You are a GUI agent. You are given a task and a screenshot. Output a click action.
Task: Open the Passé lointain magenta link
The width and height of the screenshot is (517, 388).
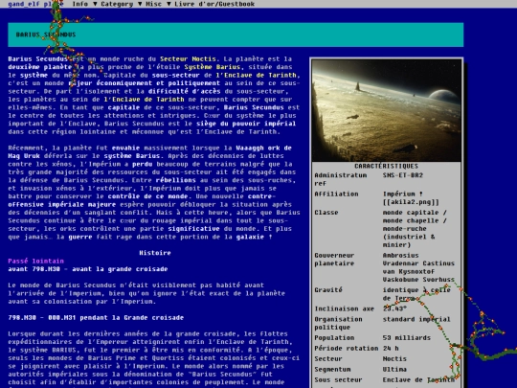click(36, 261)
